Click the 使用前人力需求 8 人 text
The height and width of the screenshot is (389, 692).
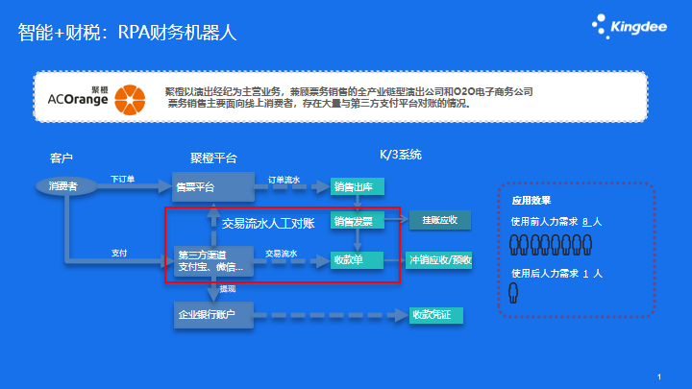tap(556, 222)
